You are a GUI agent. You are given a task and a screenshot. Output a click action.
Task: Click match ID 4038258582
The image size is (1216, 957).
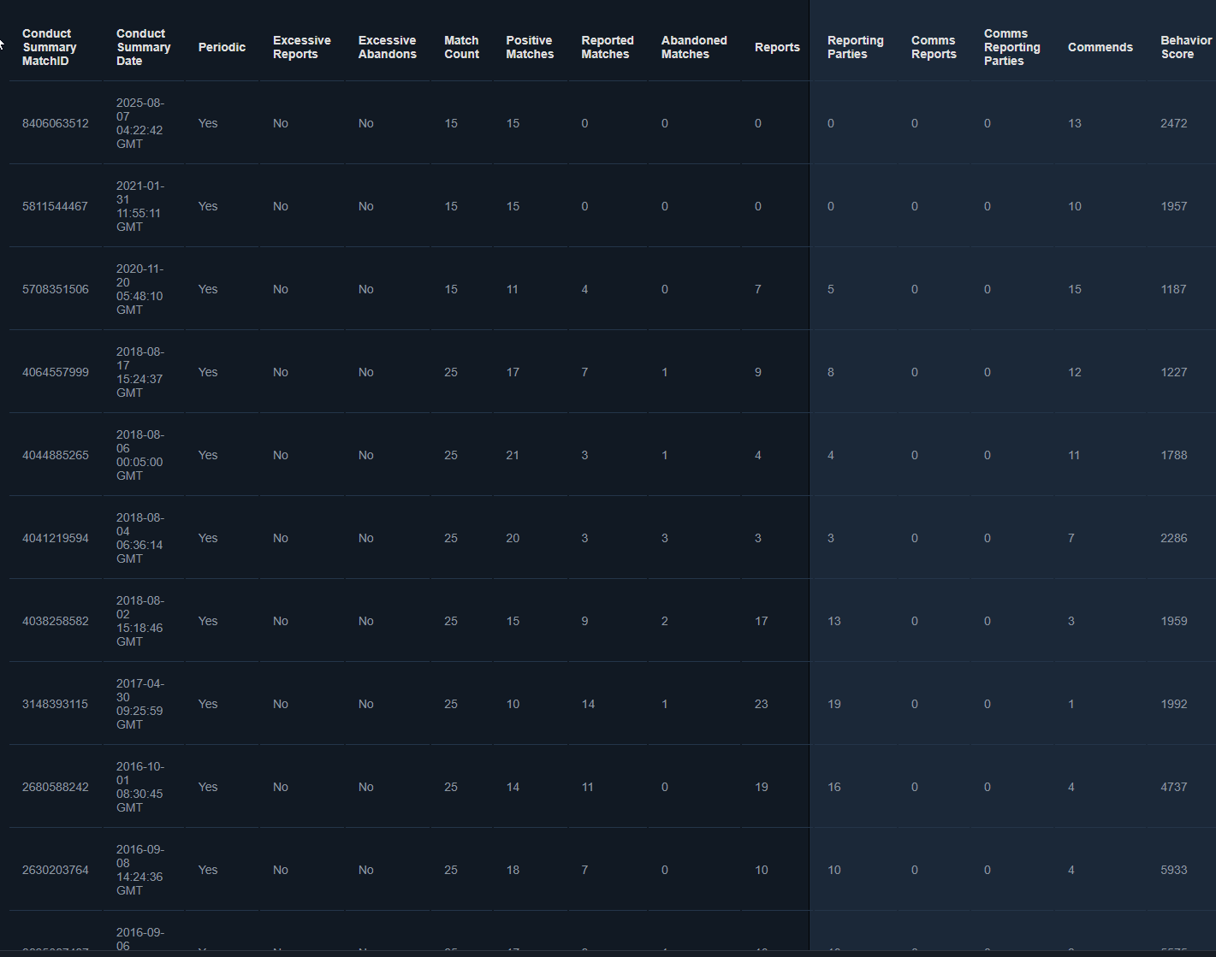coord(56,621)
